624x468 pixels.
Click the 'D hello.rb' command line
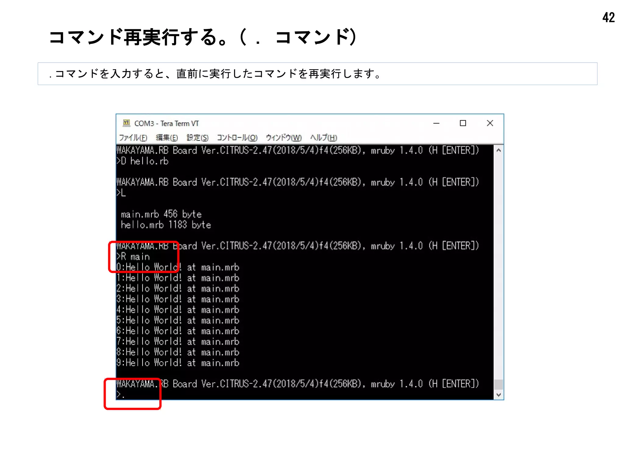142,161
